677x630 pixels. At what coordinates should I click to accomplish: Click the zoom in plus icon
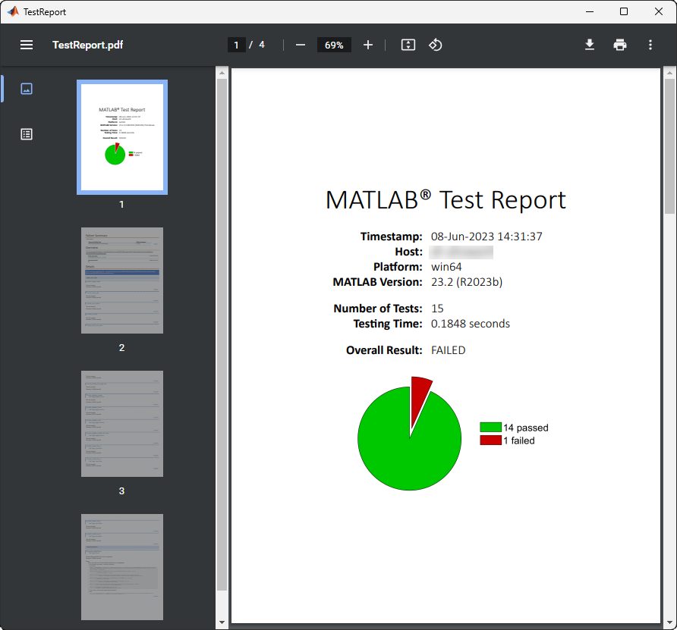[x=368, y=45]
